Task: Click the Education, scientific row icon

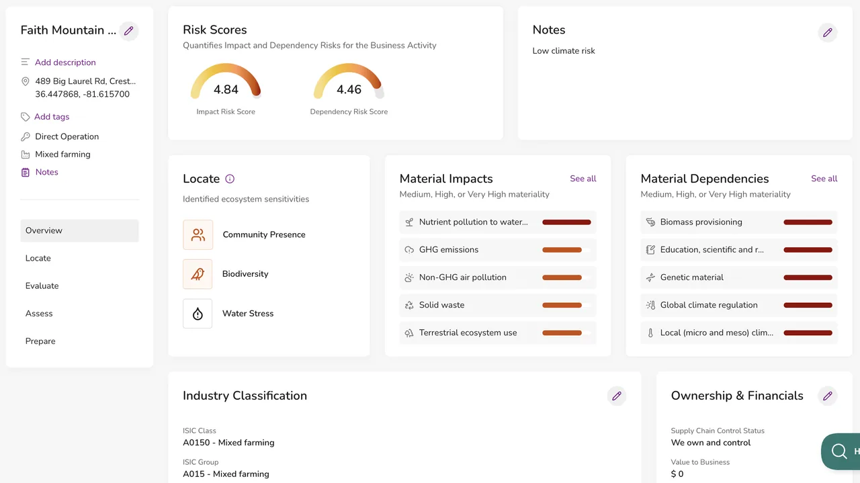Action: (650, 250)
